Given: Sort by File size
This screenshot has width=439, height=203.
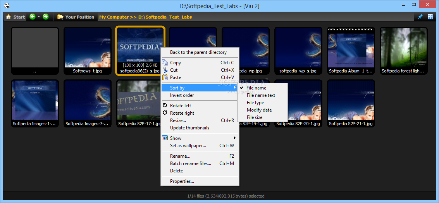Looking at the screenshot, I should [x=262, y=117].
